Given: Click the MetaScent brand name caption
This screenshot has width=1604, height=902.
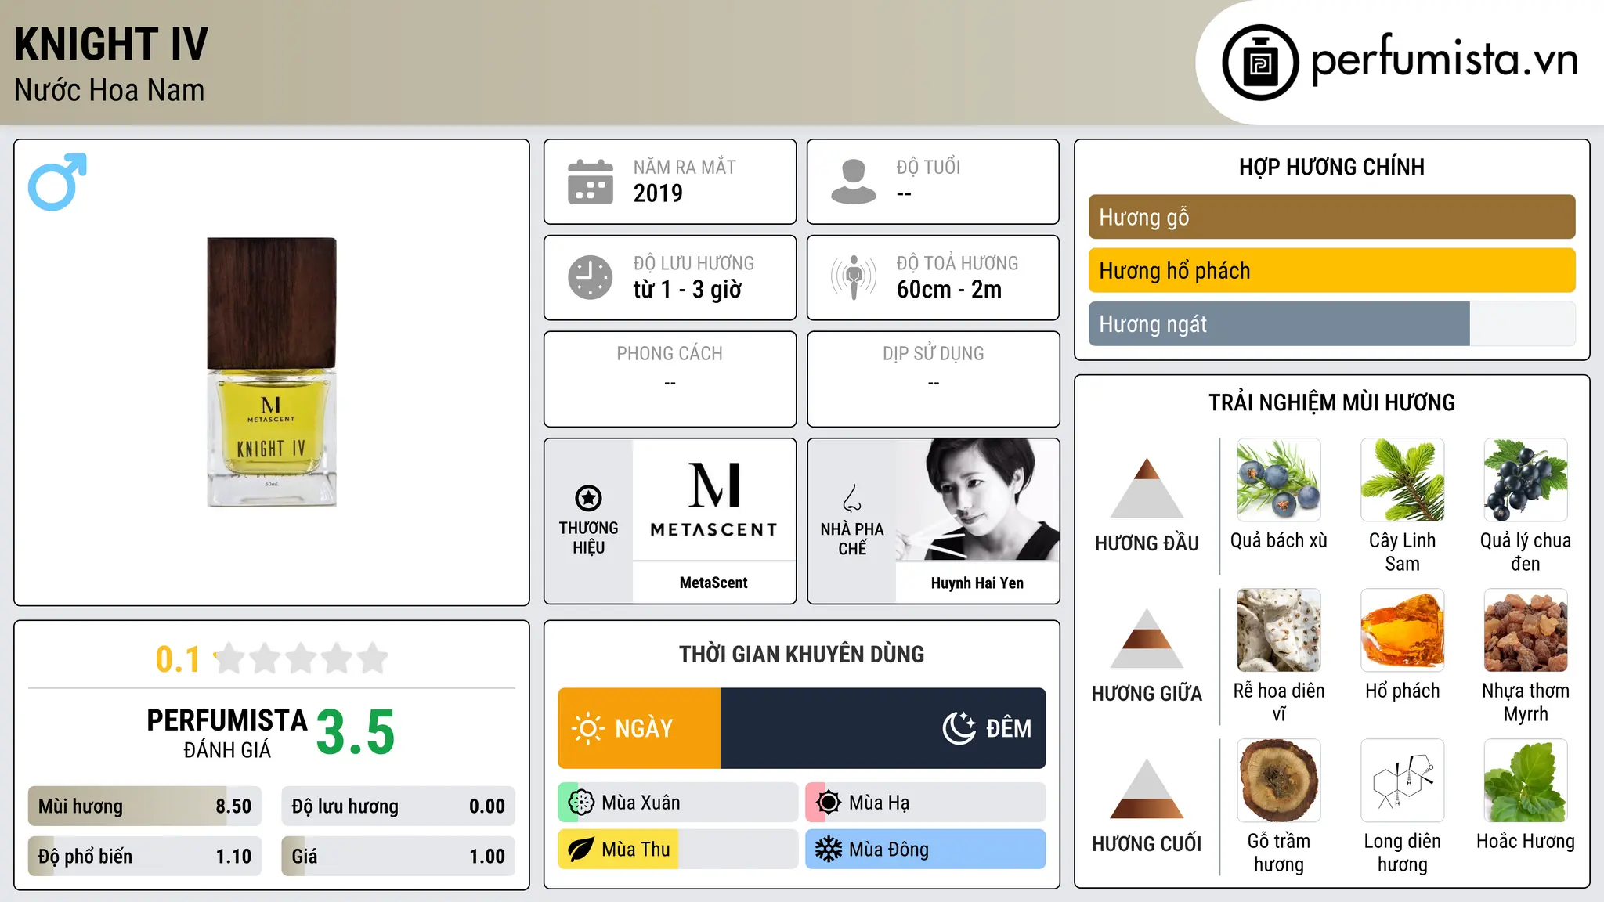Looking at the screenshot, I should coord(713,583).
